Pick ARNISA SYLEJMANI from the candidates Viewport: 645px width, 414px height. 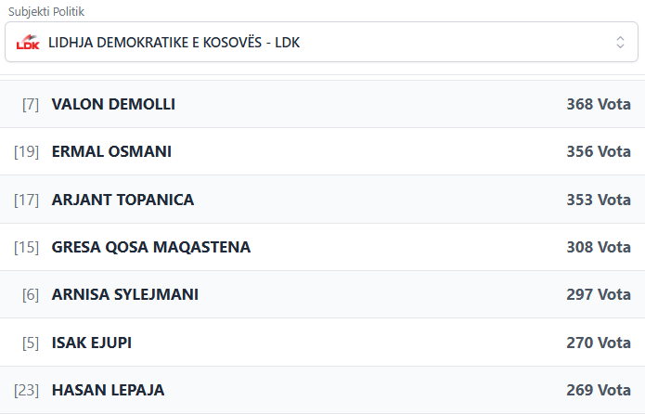click(124, 294)
